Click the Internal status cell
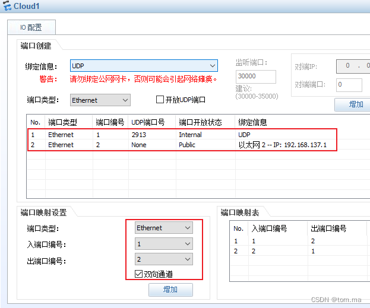This screenshot has height=308, width=370. click(190, 135)
